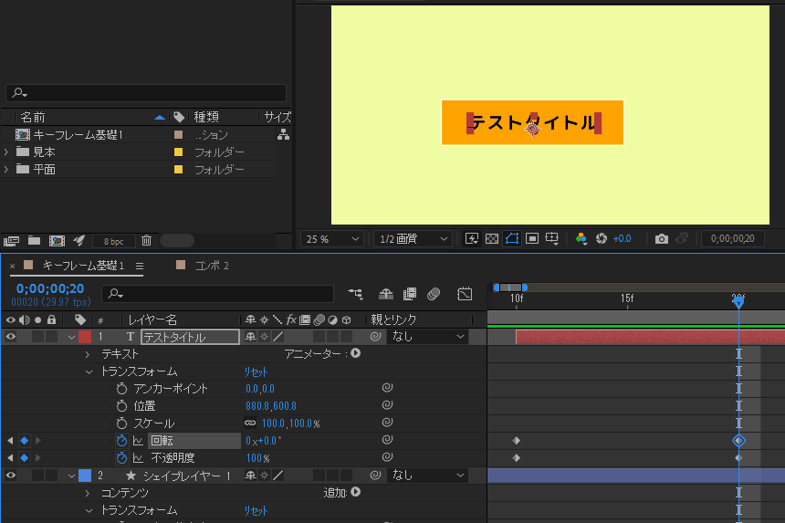The width and height of the screenshot is (785, 523).
Task: Click the Reset Exposure icon
Action: coord(602,239)
